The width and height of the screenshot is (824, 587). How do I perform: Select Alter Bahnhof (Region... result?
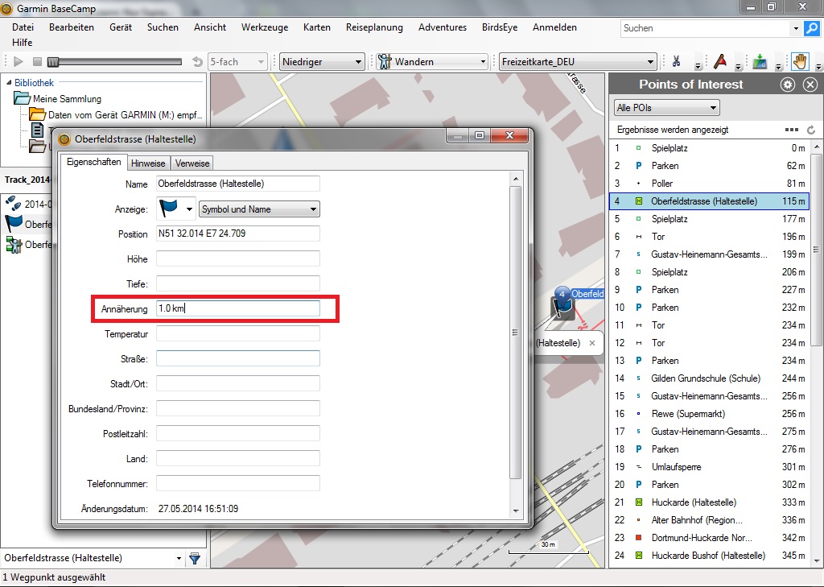point(710,520)
